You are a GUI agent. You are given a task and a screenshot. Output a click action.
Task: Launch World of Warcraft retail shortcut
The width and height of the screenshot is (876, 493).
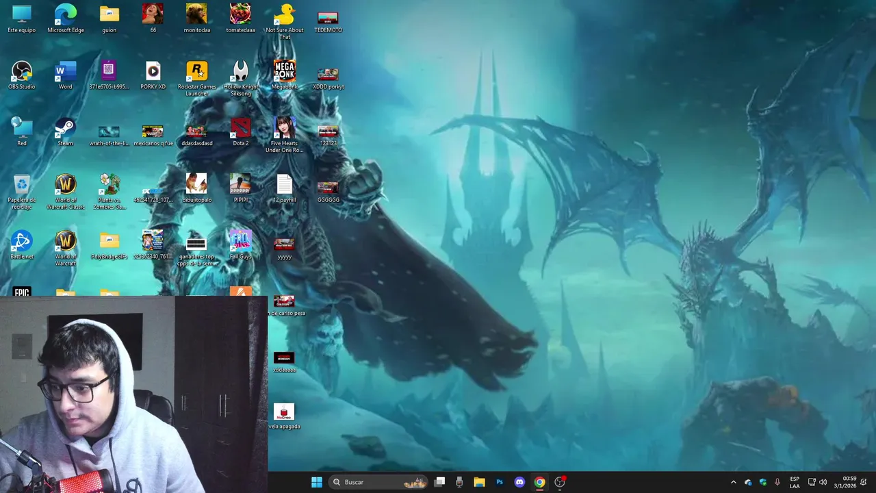(66, 249)
